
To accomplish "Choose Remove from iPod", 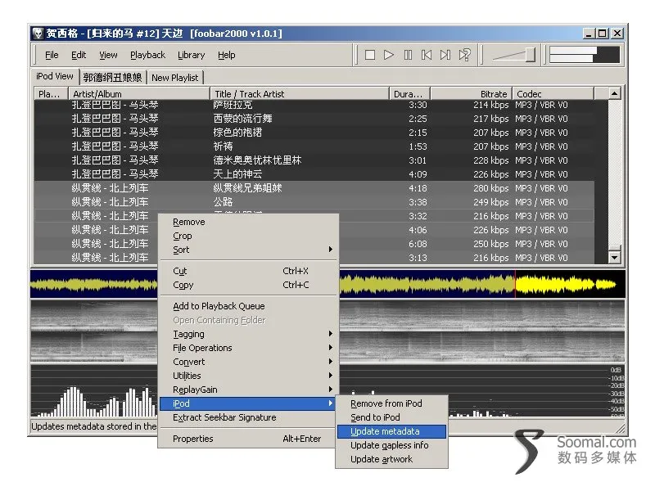I will [x=391, y=403].
